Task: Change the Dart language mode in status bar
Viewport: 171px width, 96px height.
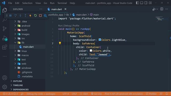Action: pyautogui.click(x=85, y=94)
